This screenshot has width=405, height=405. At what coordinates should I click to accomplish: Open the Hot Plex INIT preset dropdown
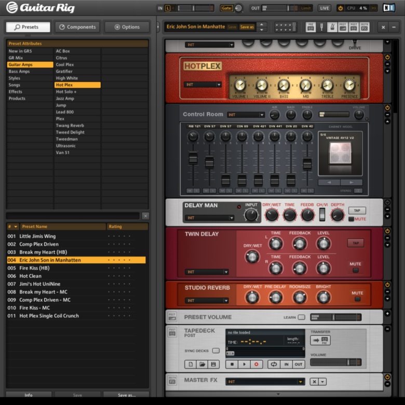(x=203, y=85)
